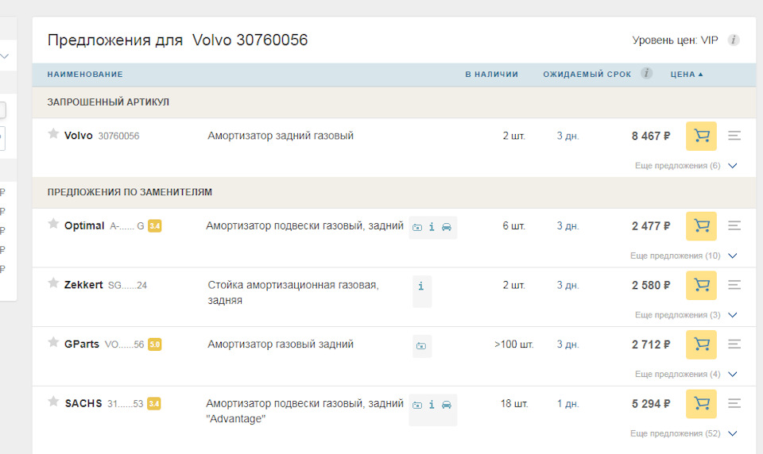Open list menu icon for Optimal row
This screenshot has width=763, height=454.
tap(734, 225)
